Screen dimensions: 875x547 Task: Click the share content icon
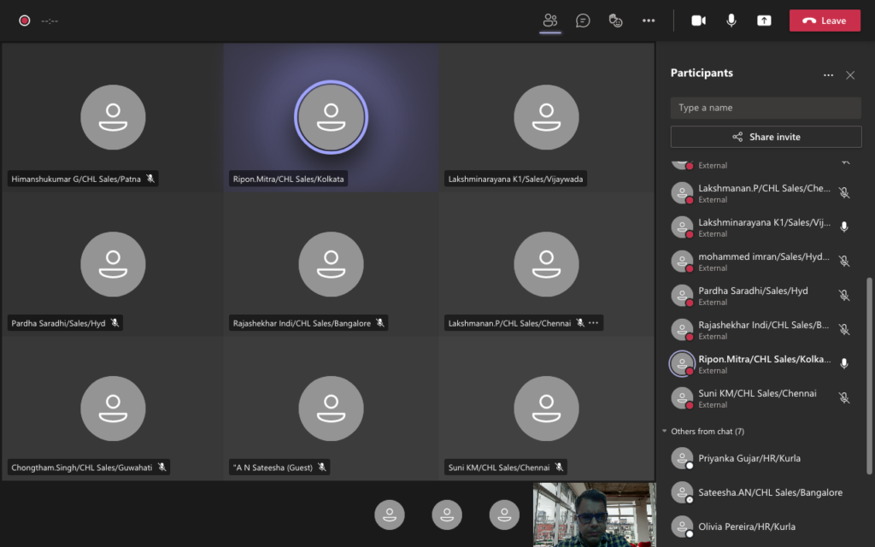tap(764, 21)
